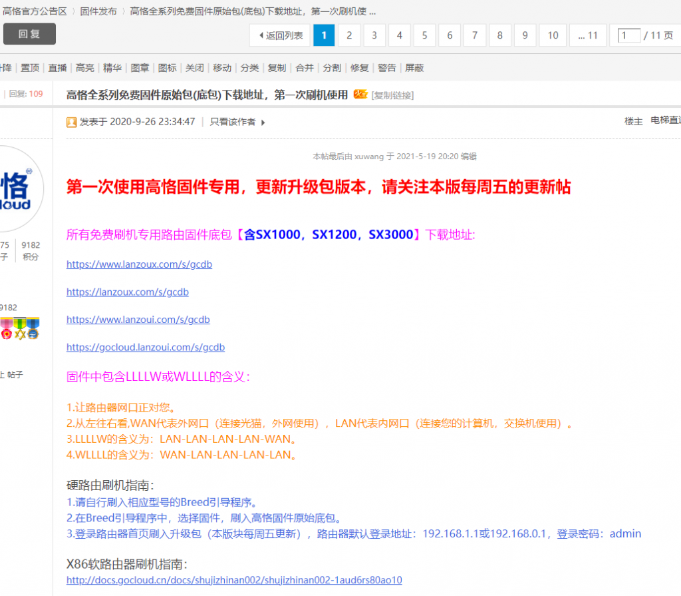Click the 1.请自行刷入相应型号的Breed引导程序 line
681x596 pixels.
tap(163, 503)
